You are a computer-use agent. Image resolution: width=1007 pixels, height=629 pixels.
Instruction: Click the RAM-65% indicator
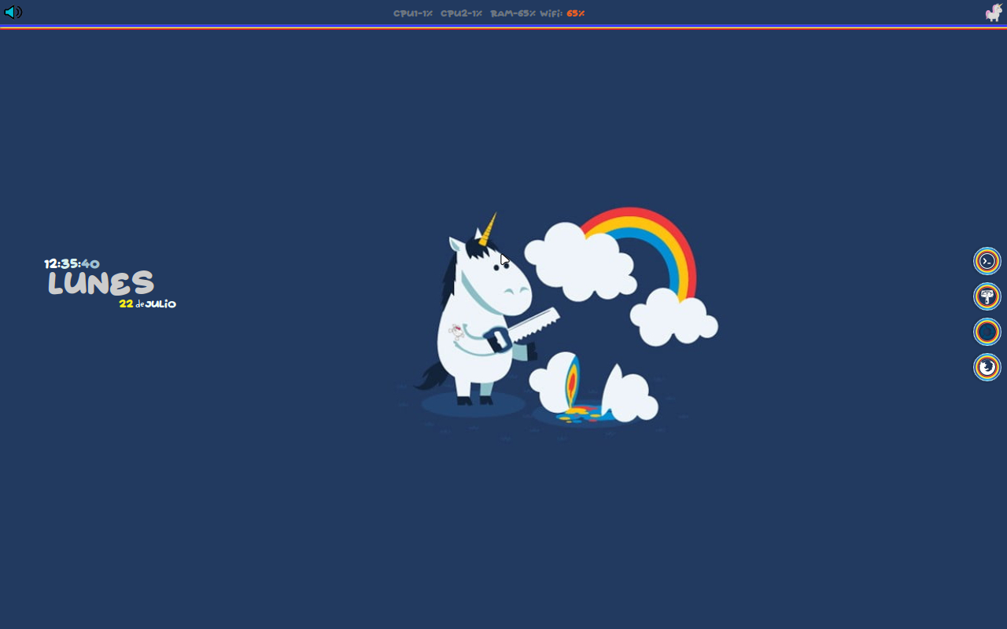[513, 13]
